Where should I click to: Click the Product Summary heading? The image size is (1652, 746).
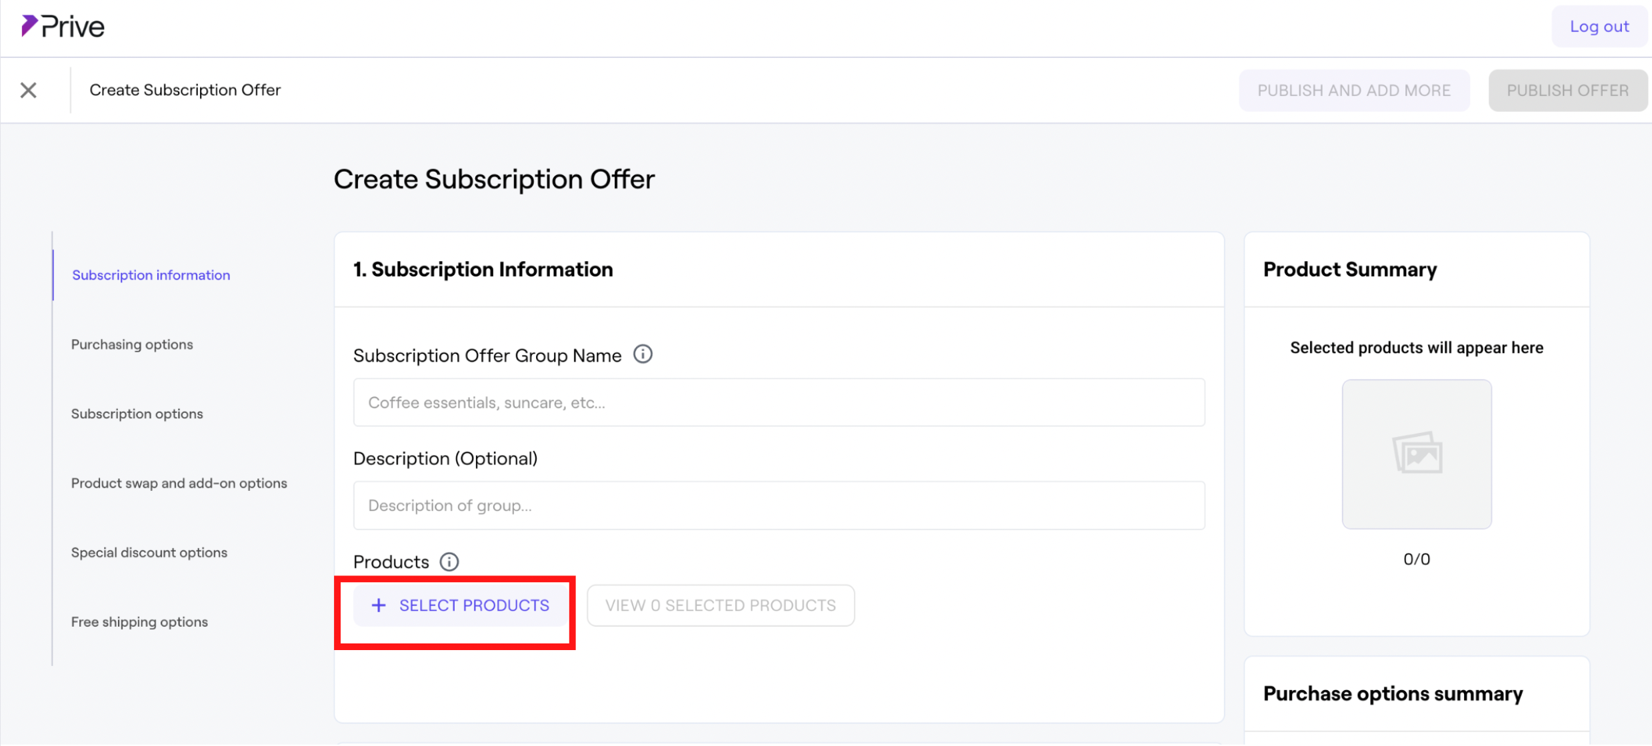[x=1349, y=269]
